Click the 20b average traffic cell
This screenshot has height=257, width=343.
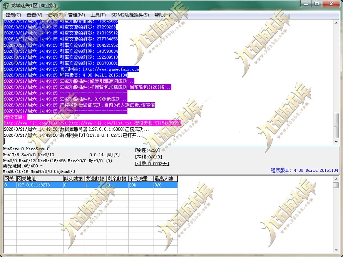(x=141, y=185)
